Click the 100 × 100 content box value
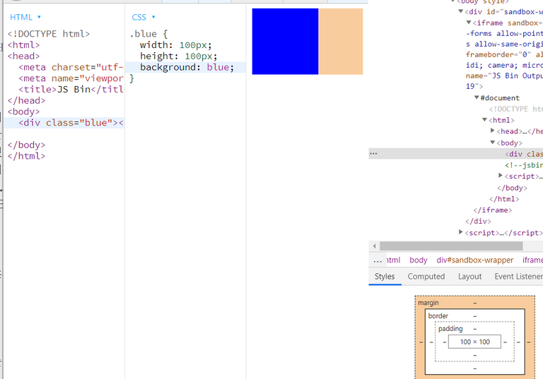Screen dimensions: 543x379 click(x=475, y=342)
